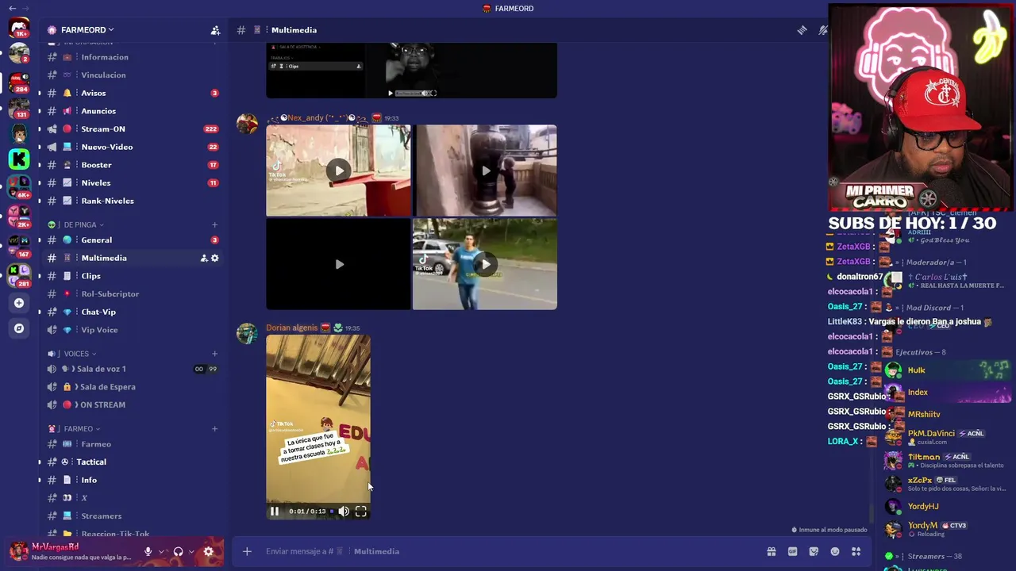Click the invite icon on Multimedia channel row

pyautogui.click(x=203, y=258)
